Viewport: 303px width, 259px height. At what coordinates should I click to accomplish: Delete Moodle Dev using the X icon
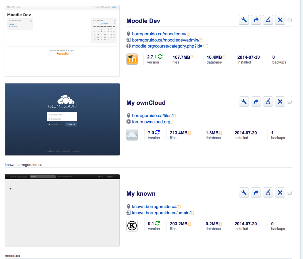coord(280,20)
